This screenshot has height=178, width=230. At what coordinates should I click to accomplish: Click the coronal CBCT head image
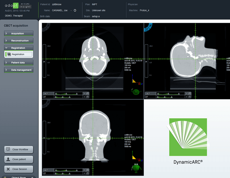pos(94,136)
